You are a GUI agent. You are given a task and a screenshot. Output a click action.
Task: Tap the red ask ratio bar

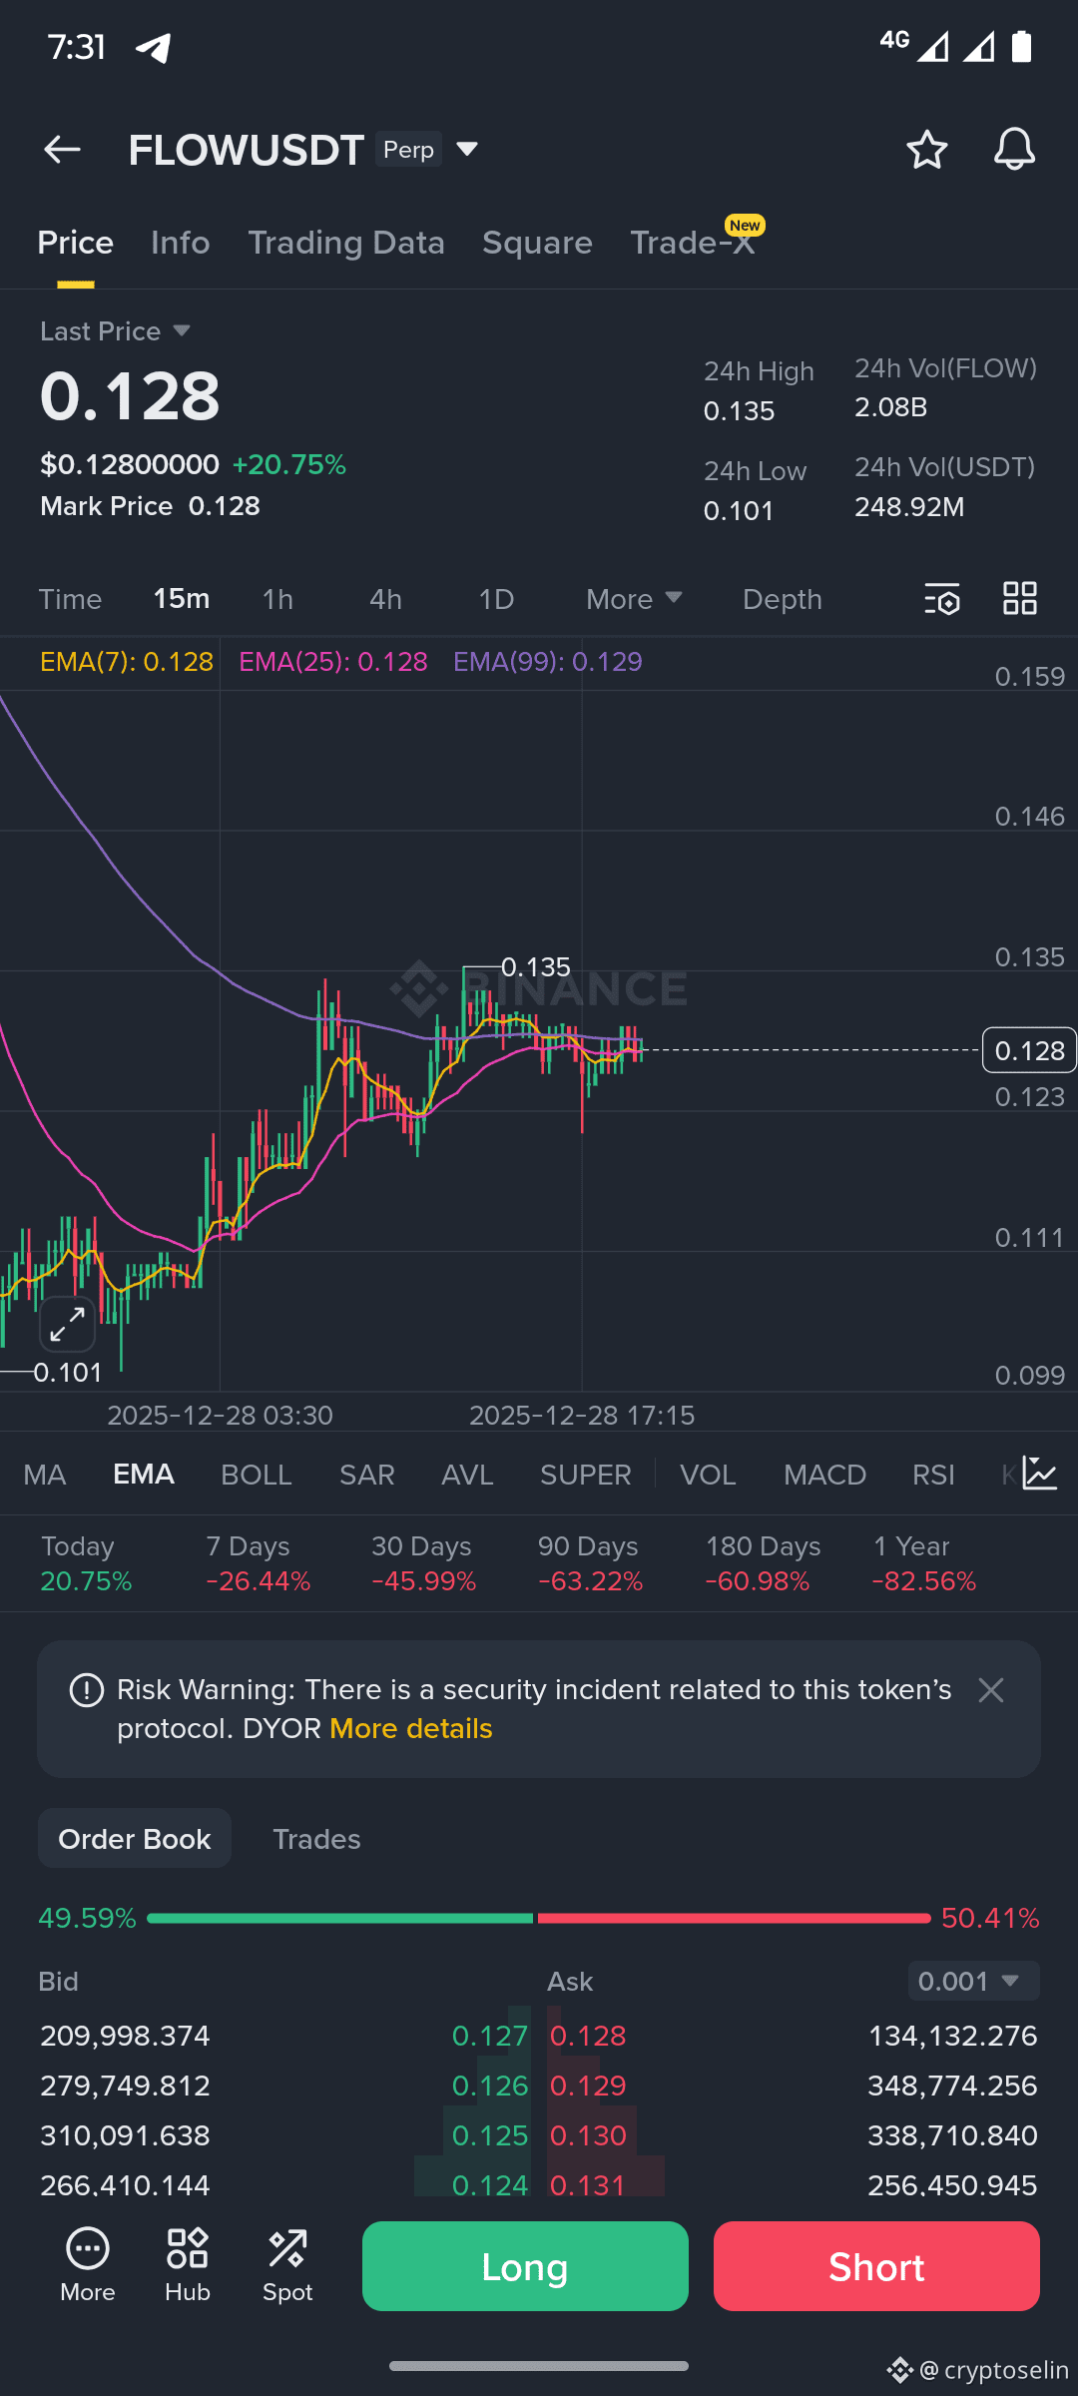tap(734, 1918)
